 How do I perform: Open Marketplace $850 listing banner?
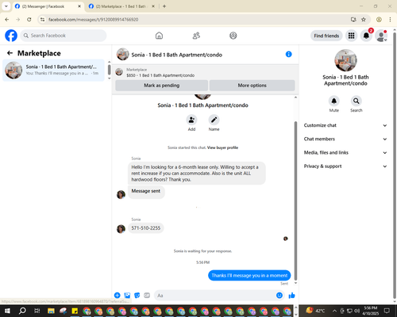205,72
